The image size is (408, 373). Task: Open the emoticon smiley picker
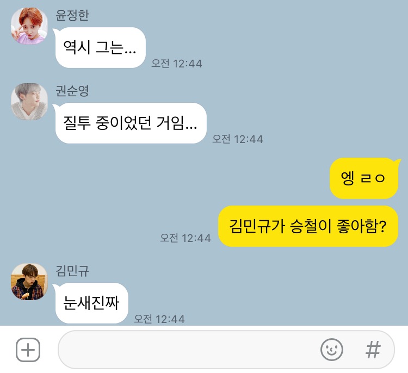[331, 350]
